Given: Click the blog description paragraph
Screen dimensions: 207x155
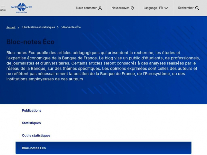Looking at the screenshot, I should [103, 66].
